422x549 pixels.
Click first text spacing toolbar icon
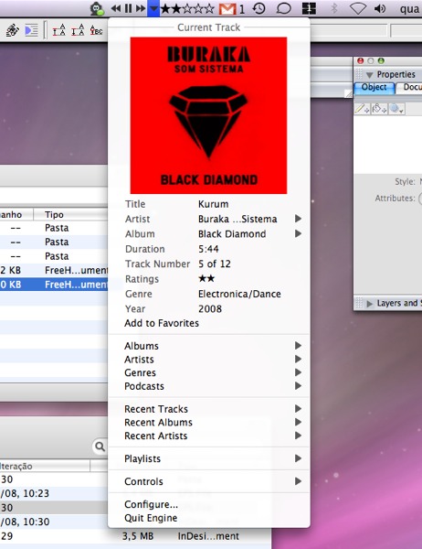click(59, 31)
